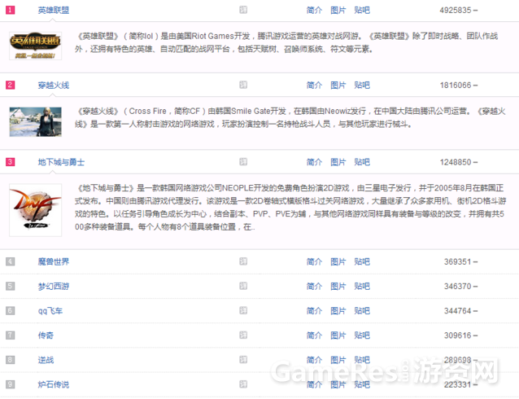519x399 pixels.
Task: Select search index 369351
Action: point(458,262)
